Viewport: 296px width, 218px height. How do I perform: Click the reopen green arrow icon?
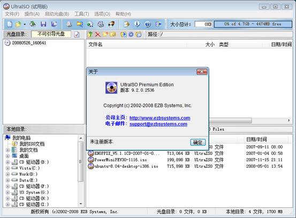click(x=33, y=24)
